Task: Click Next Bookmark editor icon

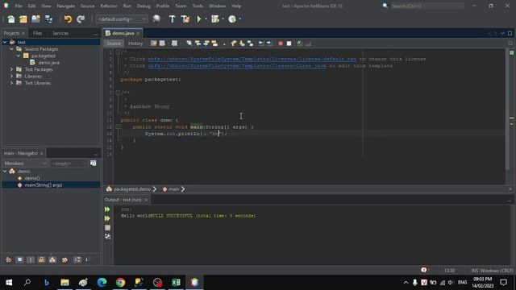Action: (242, 43)
